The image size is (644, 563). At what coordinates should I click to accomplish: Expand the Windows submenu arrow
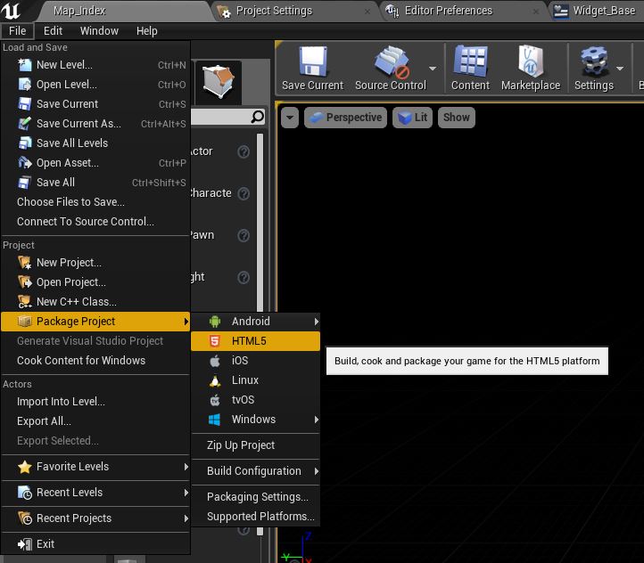point(317,420)
